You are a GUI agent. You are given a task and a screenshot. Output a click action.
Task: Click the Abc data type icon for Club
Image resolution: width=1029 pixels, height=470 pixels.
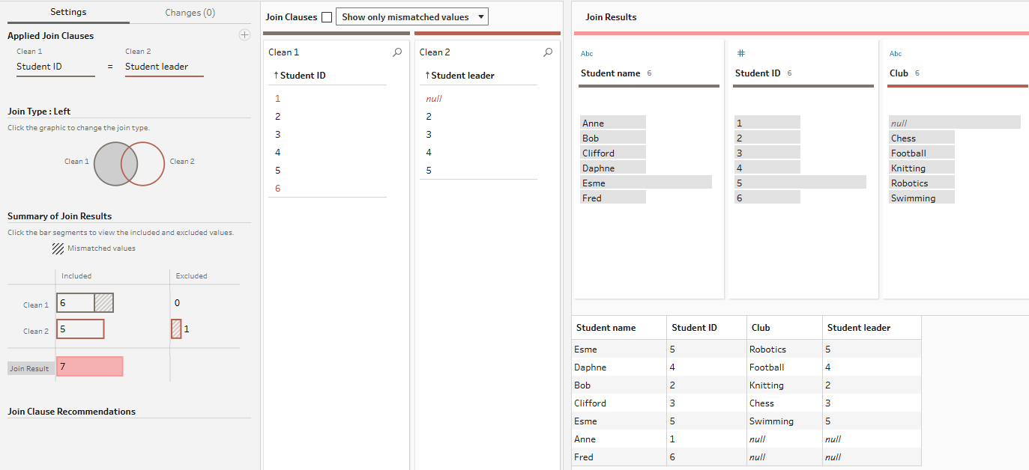point(896,54)
